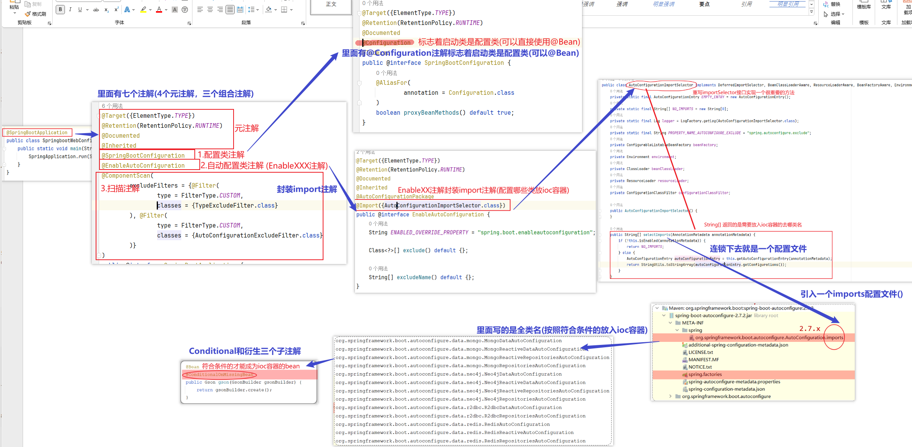This screenshot has width=912, height=447.
Task: Open the line spacing dropdown
Action: (253, 10)
